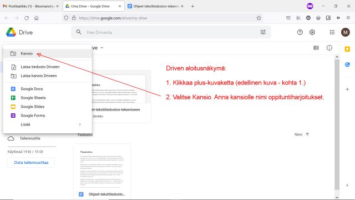This screenshot has height=200, width=355.
Task: Show file details info icon
Action: pyautogui.click(x=329, y=48)
